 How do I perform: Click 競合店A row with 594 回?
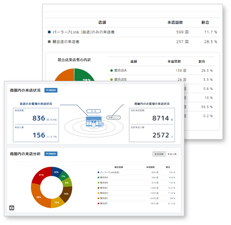tap(136, 178)
